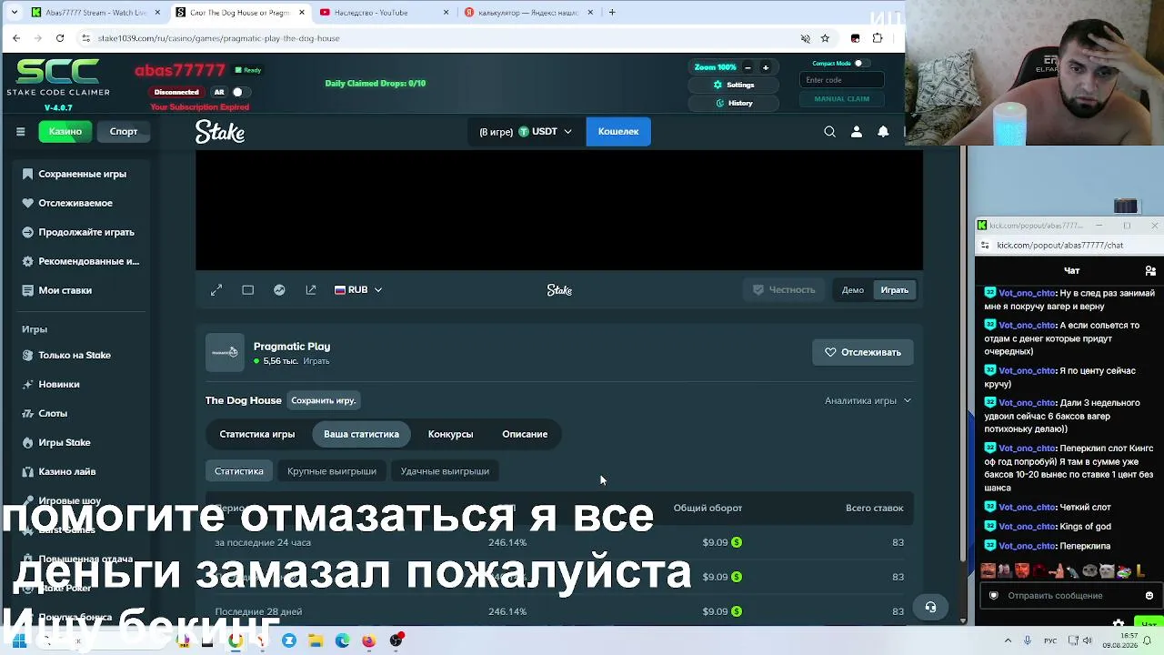
Task: Open the Кошелек wallet button
Action: point(618,132)
